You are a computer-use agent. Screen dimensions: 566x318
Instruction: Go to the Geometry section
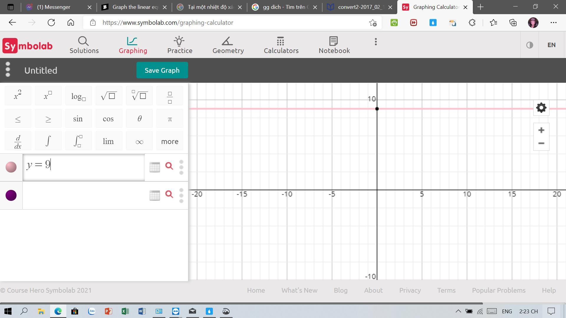(x=228, y=45)
